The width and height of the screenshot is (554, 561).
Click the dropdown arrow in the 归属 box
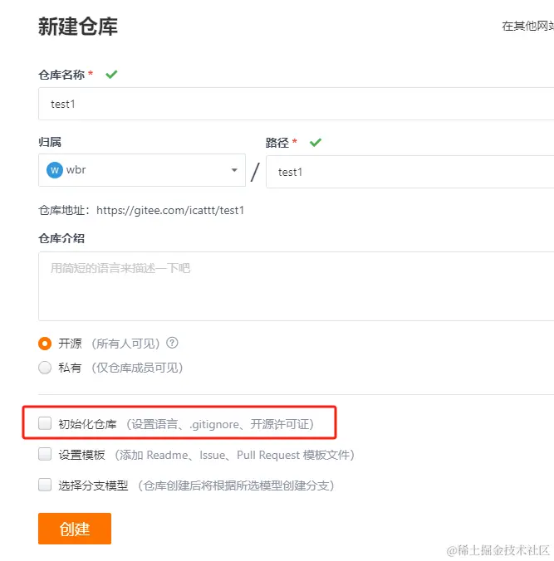(234, 170)
